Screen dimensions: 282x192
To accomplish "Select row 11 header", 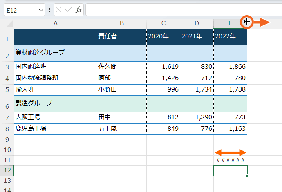I will coord(7,161).
